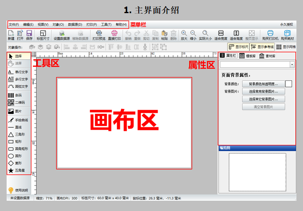Select the 手绘曲线 freehand curve tool

[19, 120]
